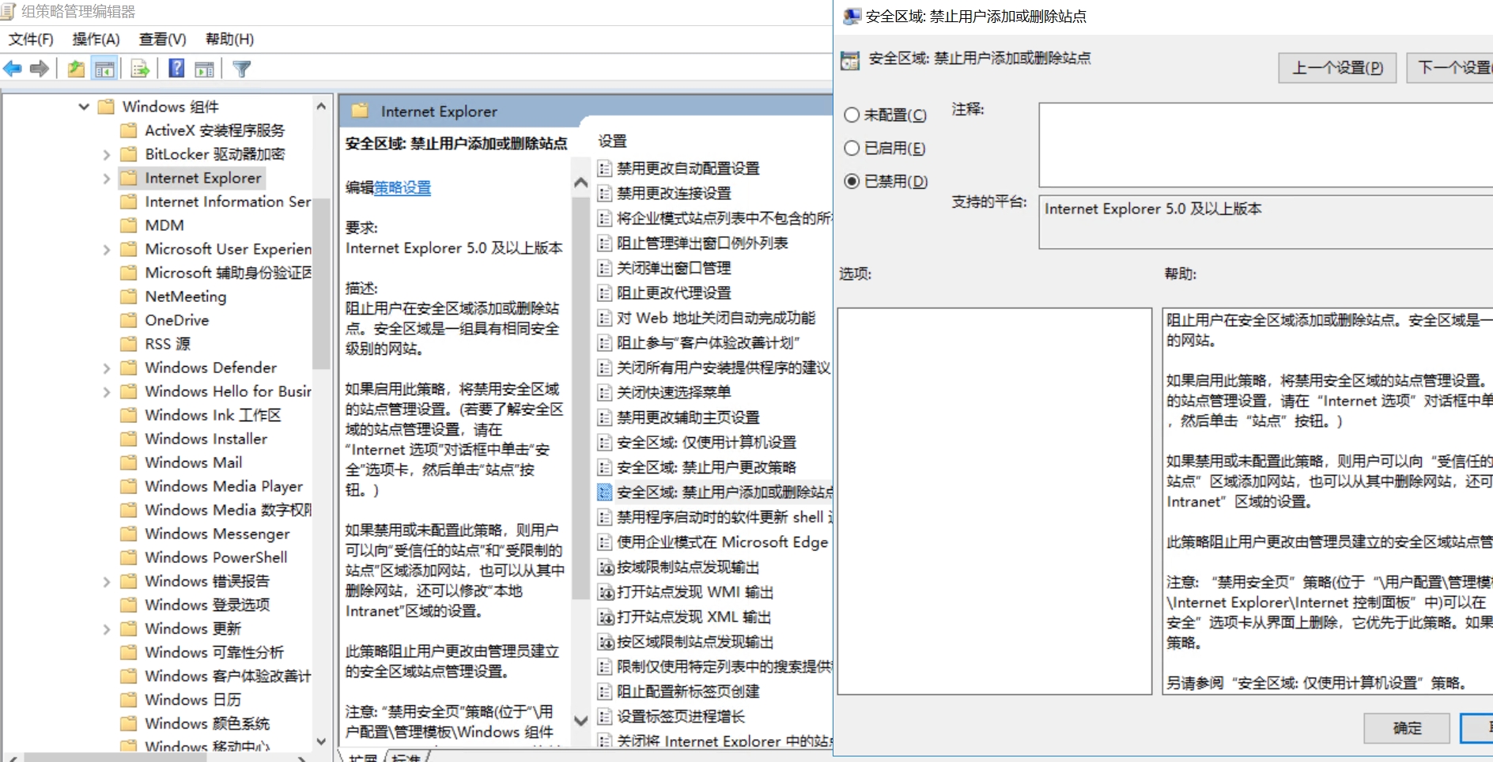Open Help via the blue question-mark icon
1493x762 pixels.
(176, 69)
